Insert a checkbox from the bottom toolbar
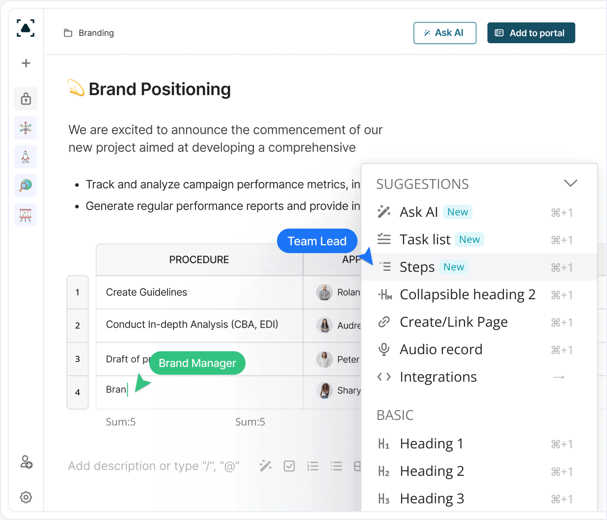The width and height of the screenshot is (607, 520). [289, 466]
